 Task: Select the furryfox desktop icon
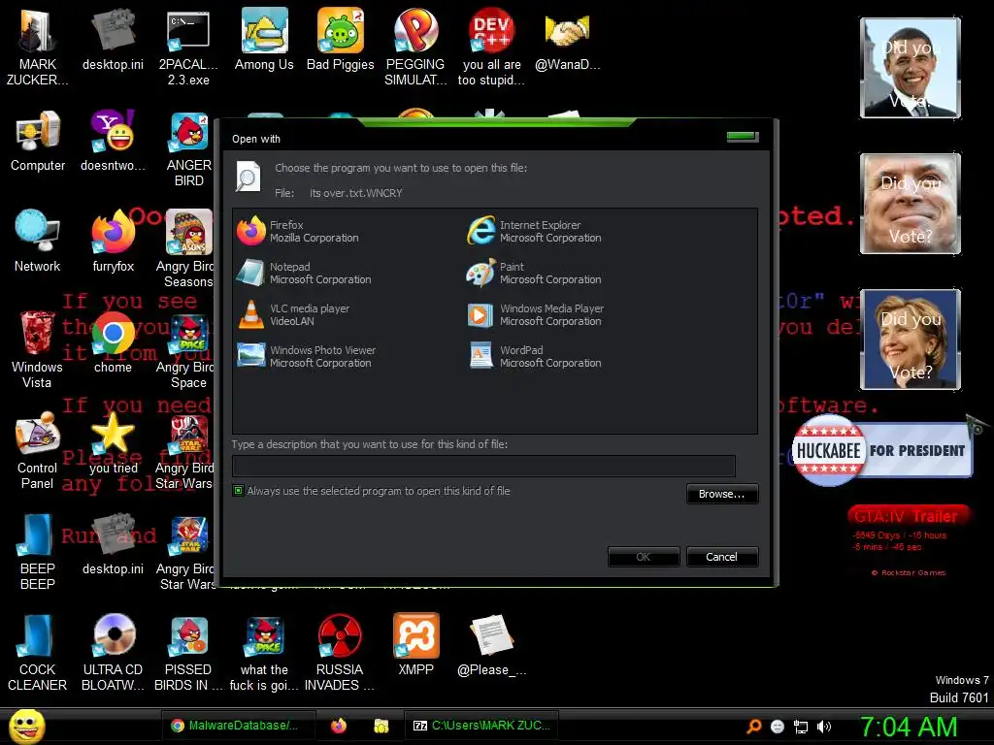(x=113, y=241)
